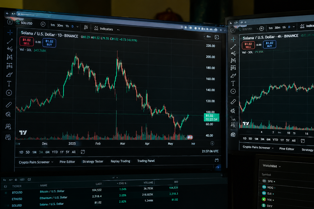
Task: Maximize the bottom panel on left monitor
Action: (217, 160)
